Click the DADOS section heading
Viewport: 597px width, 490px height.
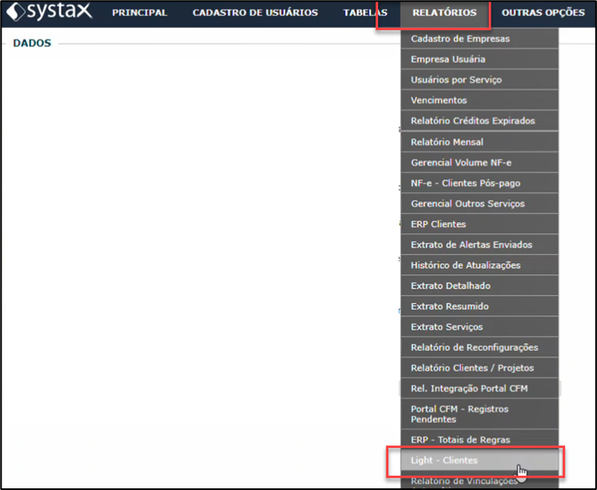32,43
